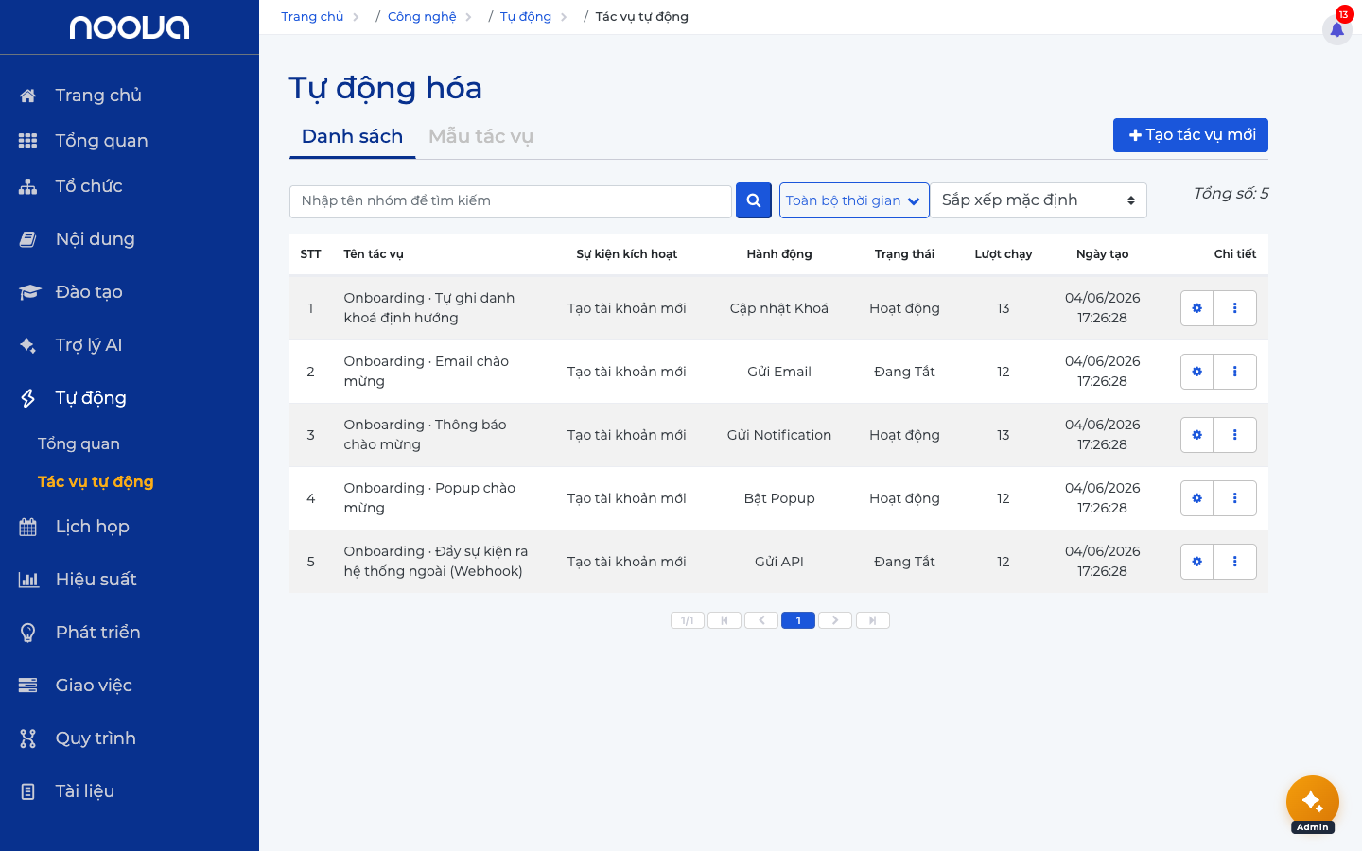The width and height of the screenshot is (1362, 851).
Task: Open the AI assistant floating button
Action: tap(1313, 802)
